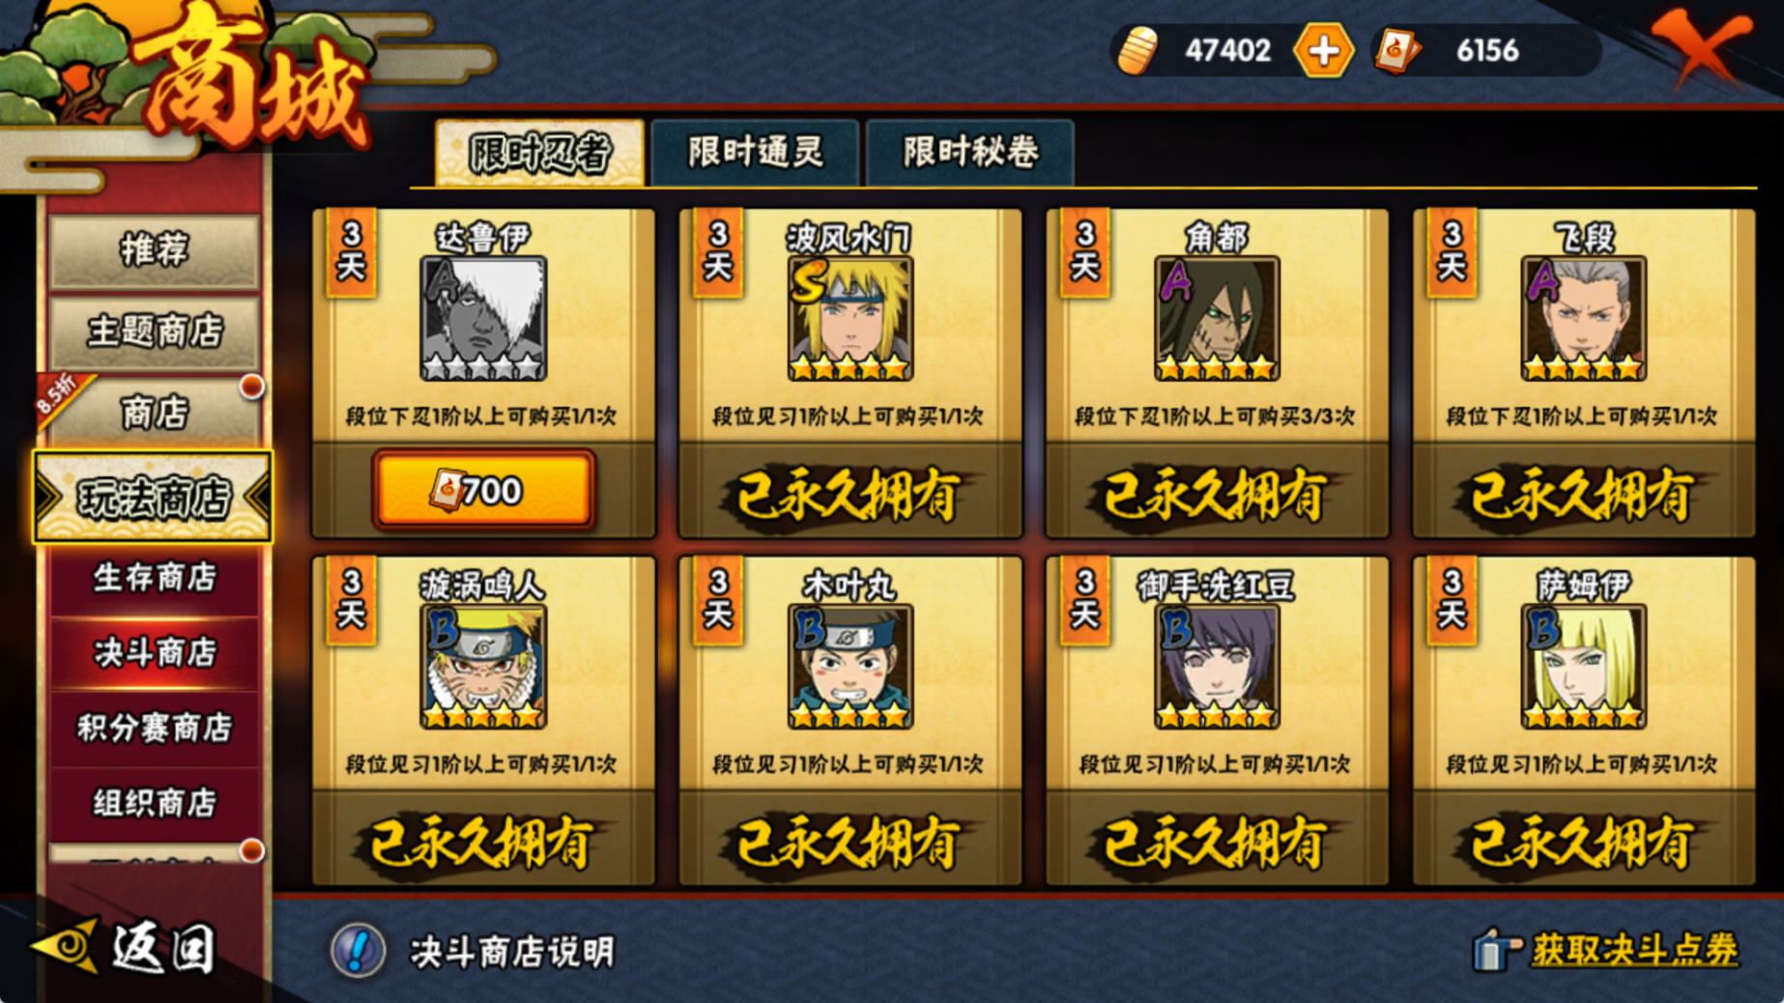This screenshot has width=1784, height=1003.
Task: Open the 推荐 sidebar menu
Action: [155, 250]
